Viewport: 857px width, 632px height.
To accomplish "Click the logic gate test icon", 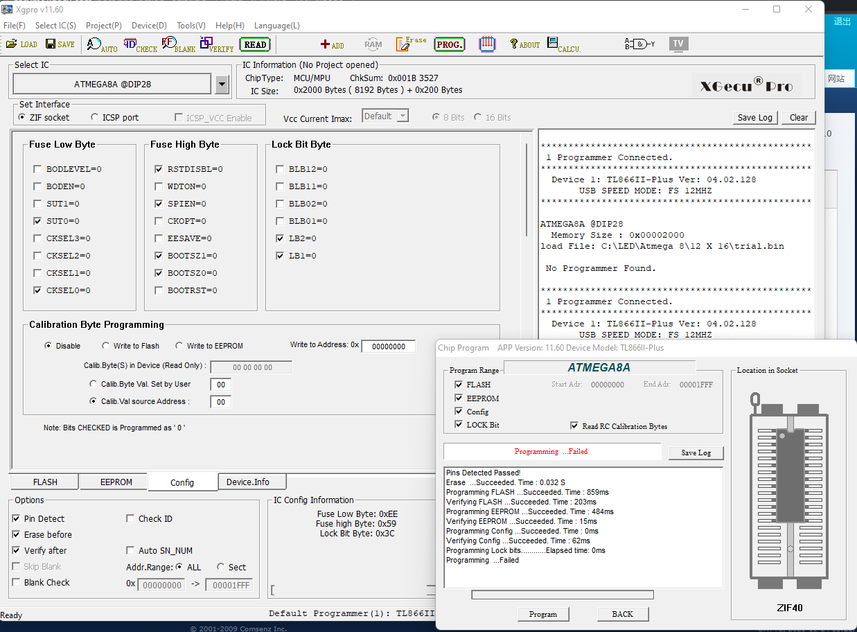I will pyautogui.click(x=639, y=44).
